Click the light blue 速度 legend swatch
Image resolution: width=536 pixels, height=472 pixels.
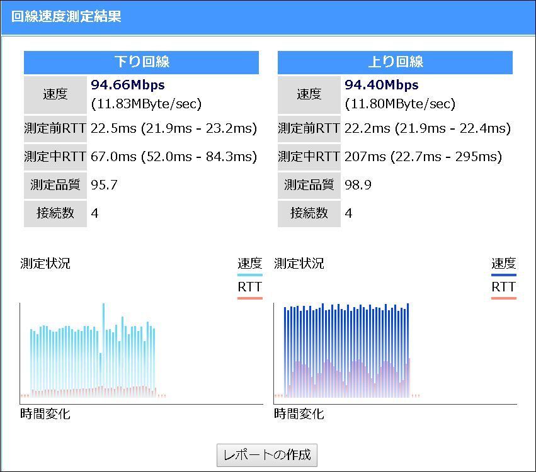coord(249,275)
